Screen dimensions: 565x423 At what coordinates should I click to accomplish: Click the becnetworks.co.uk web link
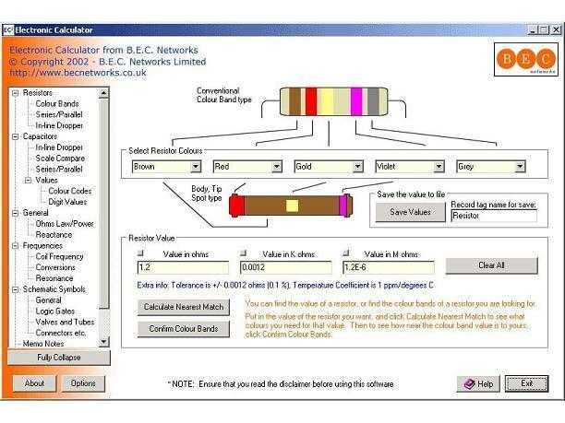coord(78,73)
